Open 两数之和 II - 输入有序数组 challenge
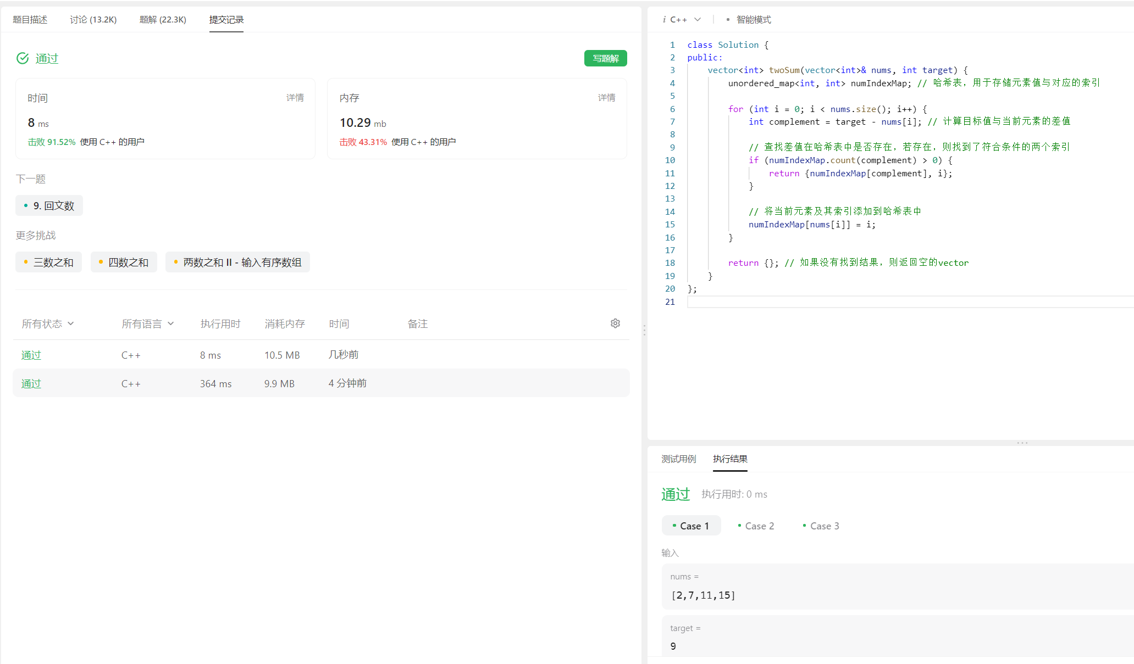1134x664 pixels. (237, 263)
